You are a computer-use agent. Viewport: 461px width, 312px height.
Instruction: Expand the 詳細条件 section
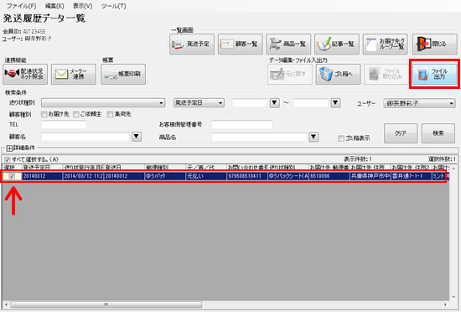click(9, 148)
